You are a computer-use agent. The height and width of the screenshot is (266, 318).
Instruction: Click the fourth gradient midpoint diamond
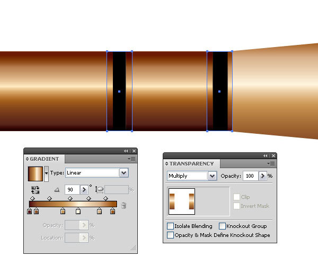pos(89,198)
